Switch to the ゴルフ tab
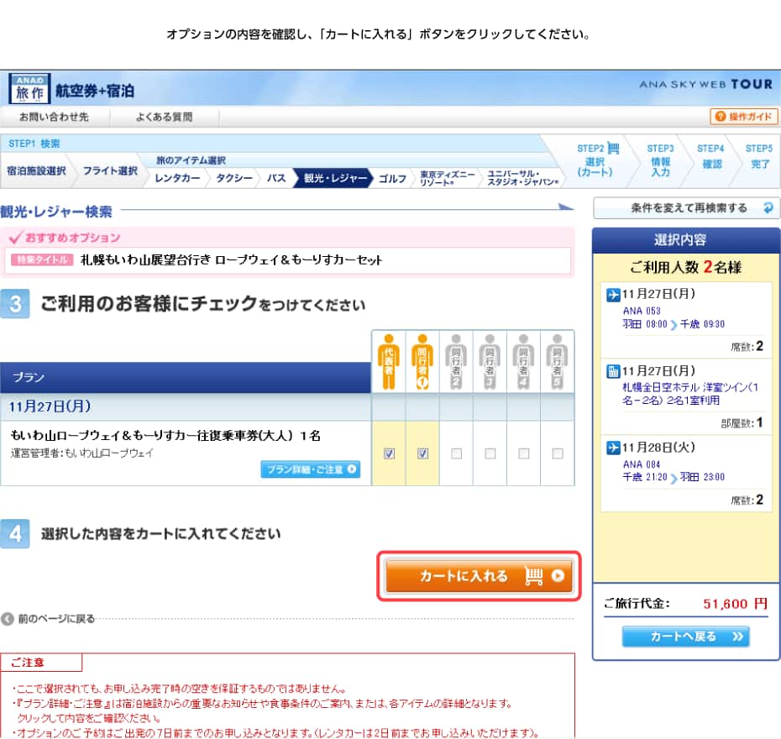Viewport: 781px width, 739px height. [392, 178]
